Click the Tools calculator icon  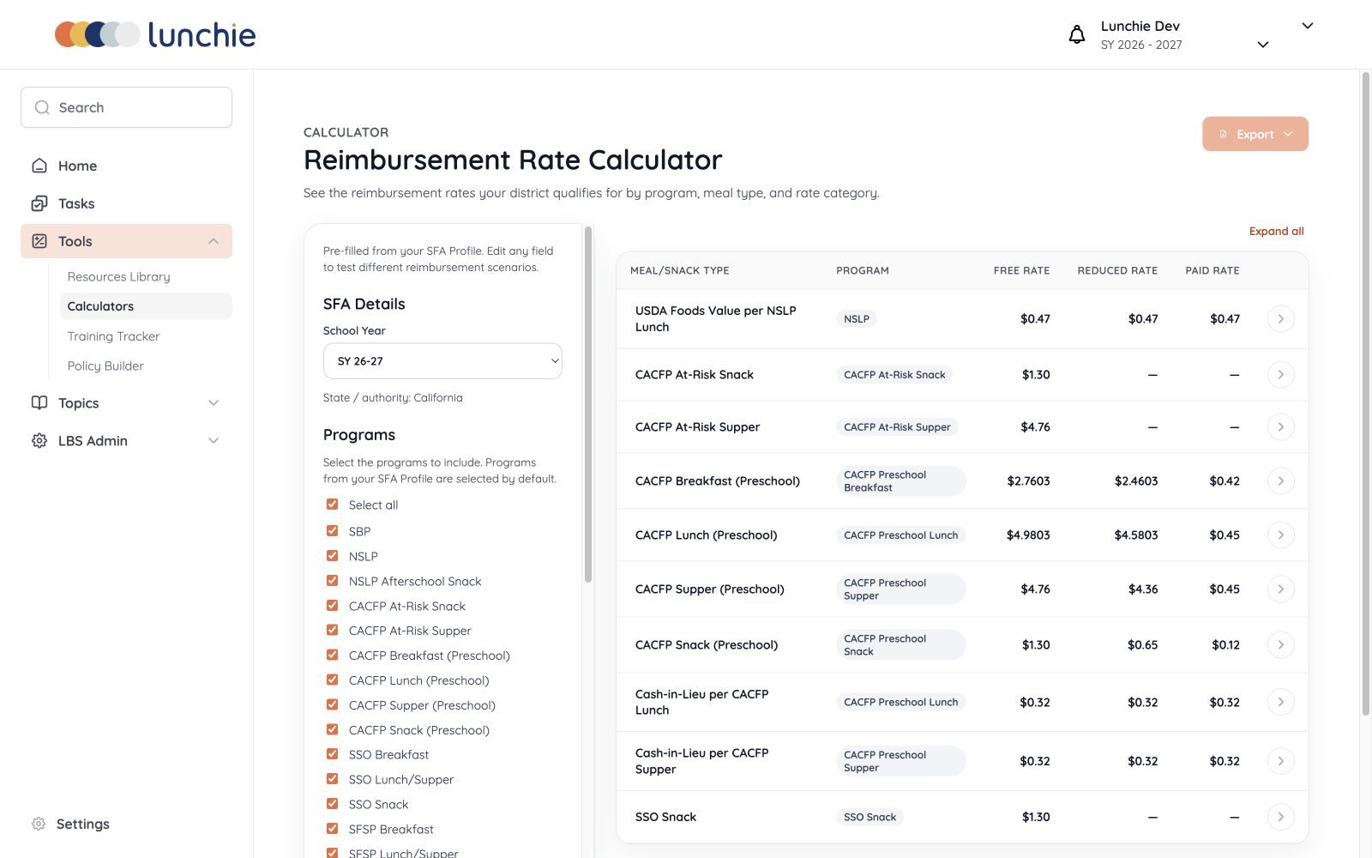pos(39,241)
